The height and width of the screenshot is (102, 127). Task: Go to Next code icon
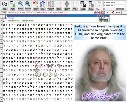(43, 4)
